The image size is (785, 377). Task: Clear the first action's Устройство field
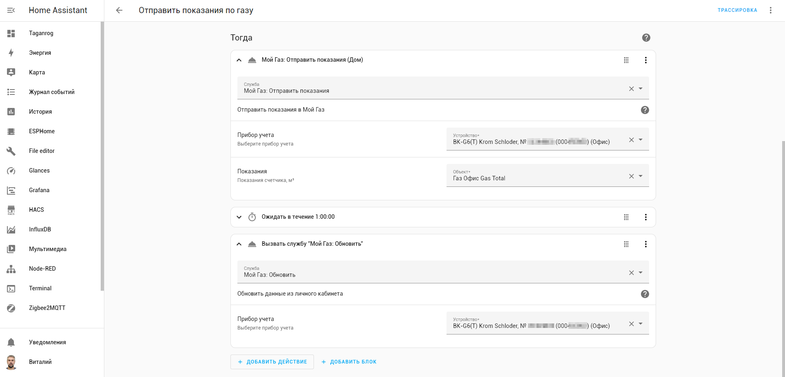(632, 140)
